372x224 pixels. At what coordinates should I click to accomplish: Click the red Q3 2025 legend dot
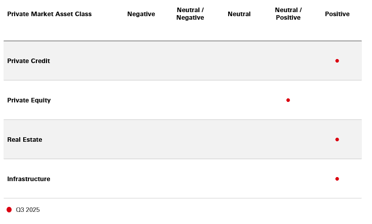point(9,209)
